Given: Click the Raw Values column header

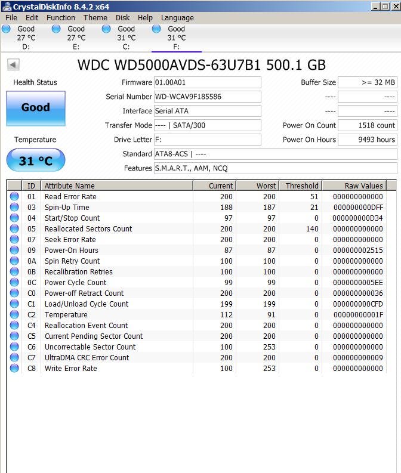Looking at the screenshot, I should coord(354,186).
